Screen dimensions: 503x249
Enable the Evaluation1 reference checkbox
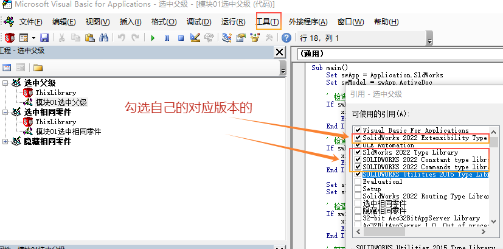click(x=357, y=181)
